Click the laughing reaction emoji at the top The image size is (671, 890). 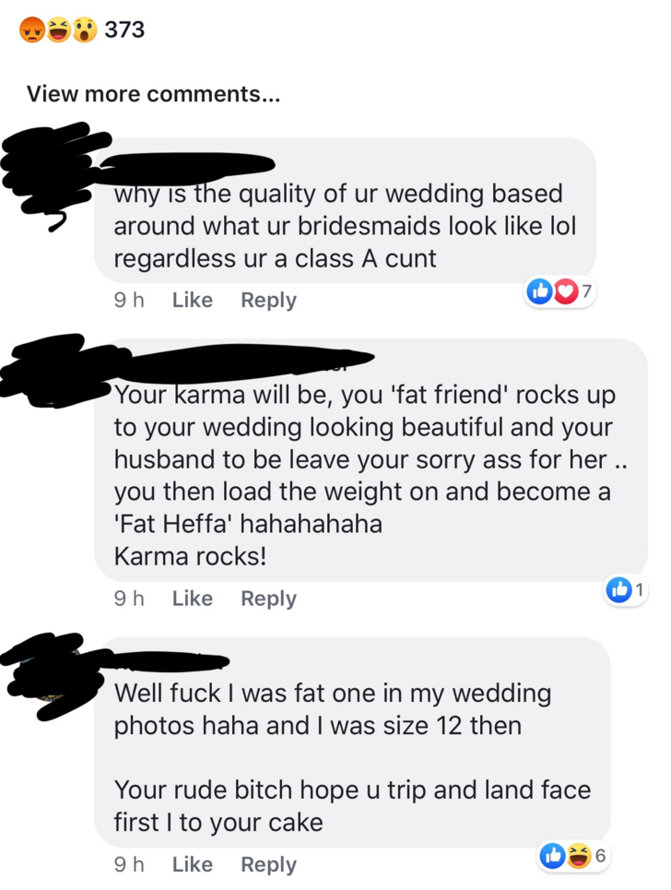(x=58, y=30)
